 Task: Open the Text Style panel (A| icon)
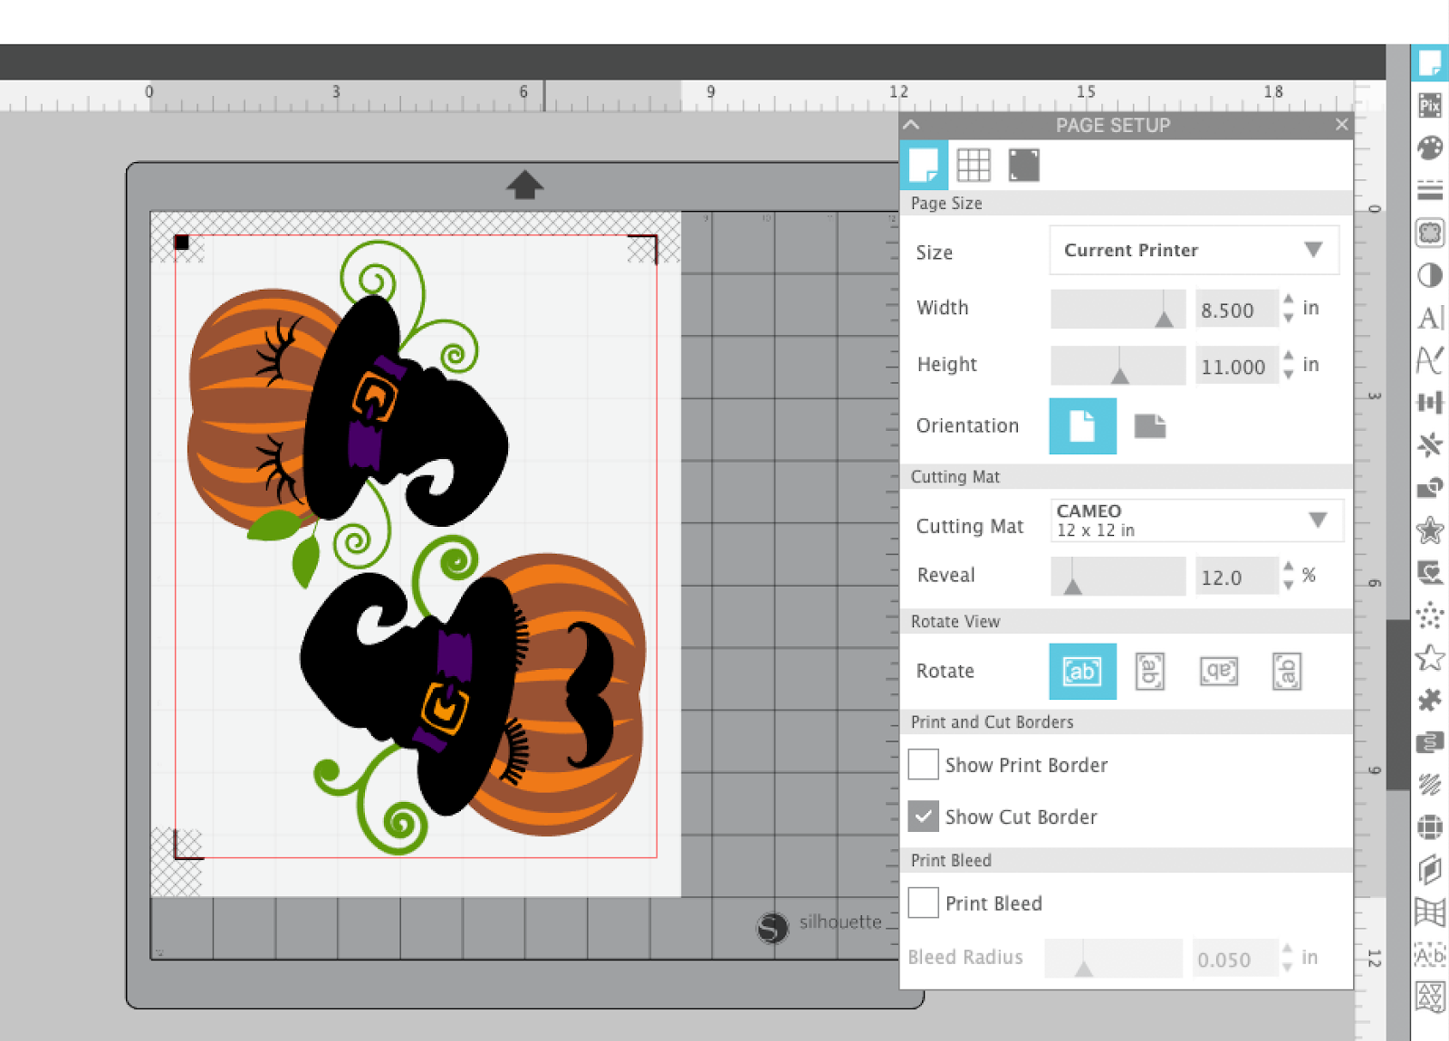1430,318
